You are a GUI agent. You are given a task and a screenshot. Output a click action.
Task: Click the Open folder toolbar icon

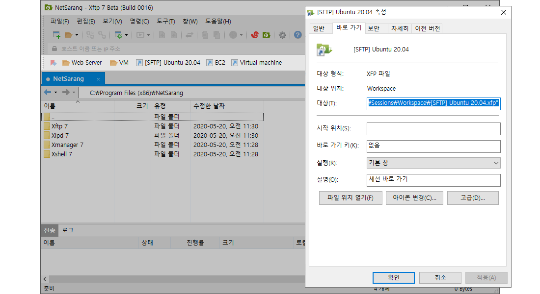point(68,35)
